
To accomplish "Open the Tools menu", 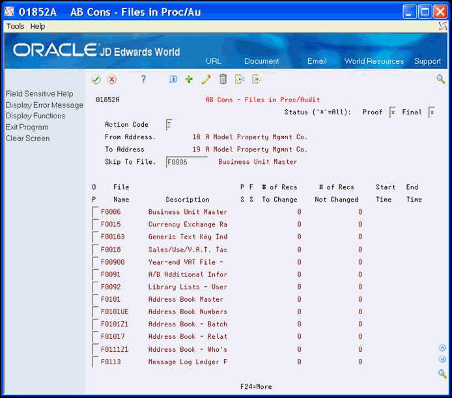I will tap(15, 26).
